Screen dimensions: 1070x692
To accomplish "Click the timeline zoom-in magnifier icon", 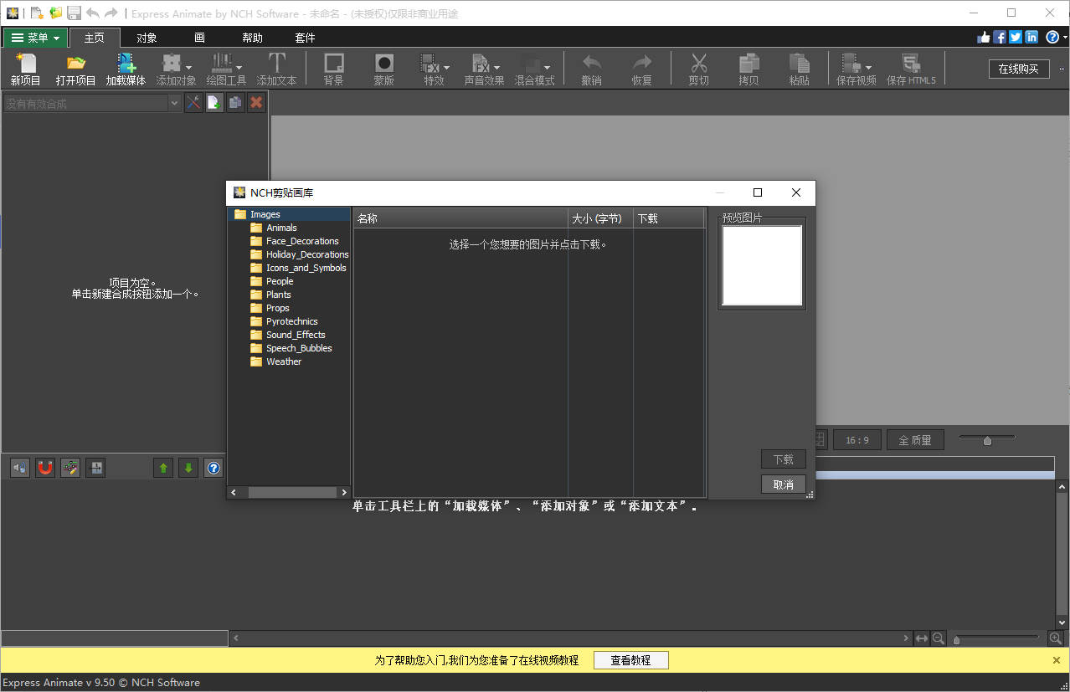I will (1056, 638).
